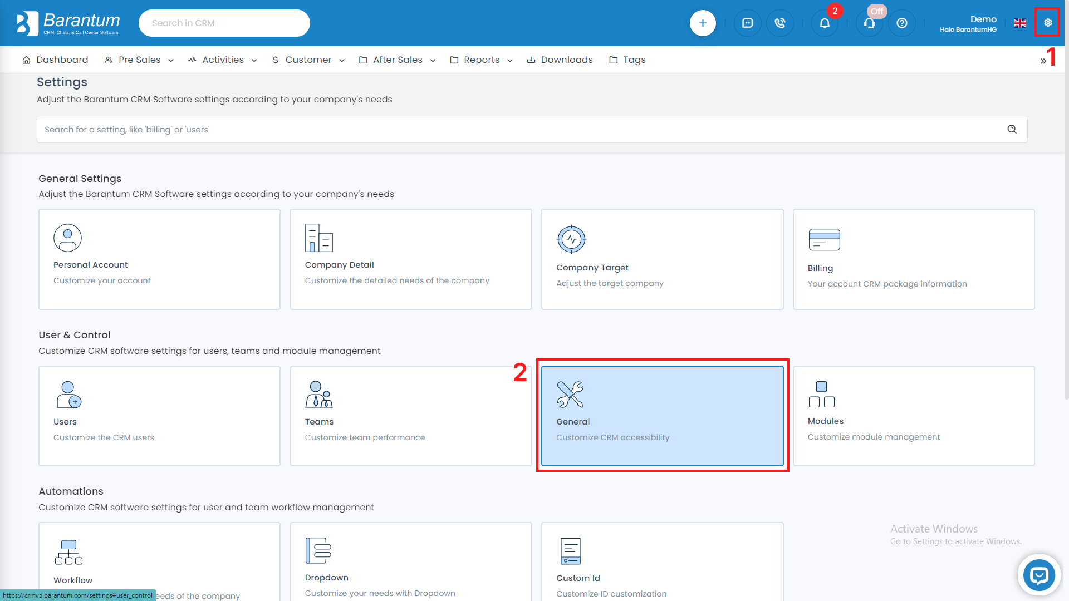
Task: Open the settings gear icon
Action: (x=1047, y=23)
